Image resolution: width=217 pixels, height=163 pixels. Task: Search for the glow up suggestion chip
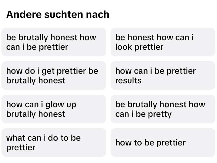[54, 109]
